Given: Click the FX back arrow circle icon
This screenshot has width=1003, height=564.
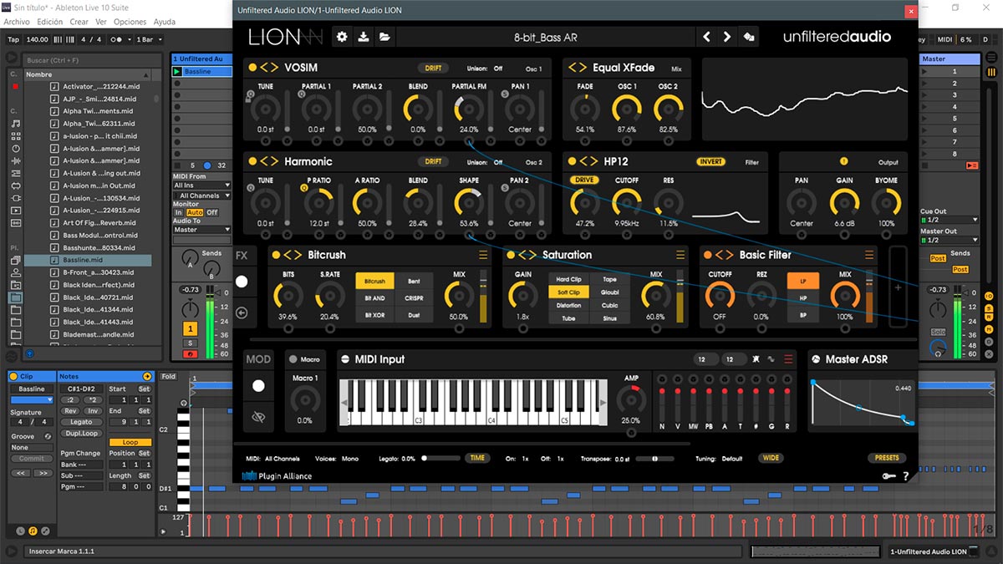Looking at the screenshot, I should pos(242,312).
